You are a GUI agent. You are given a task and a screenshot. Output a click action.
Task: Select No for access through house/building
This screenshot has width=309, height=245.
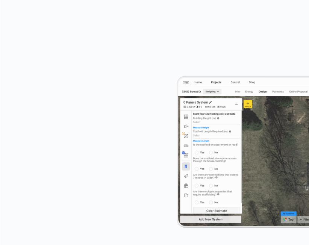(211, 169)
